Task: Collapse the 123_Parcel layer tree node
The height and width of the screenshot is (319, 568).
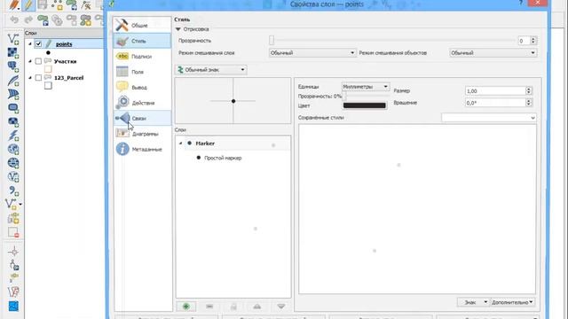Action: click(x=30, y=78)
